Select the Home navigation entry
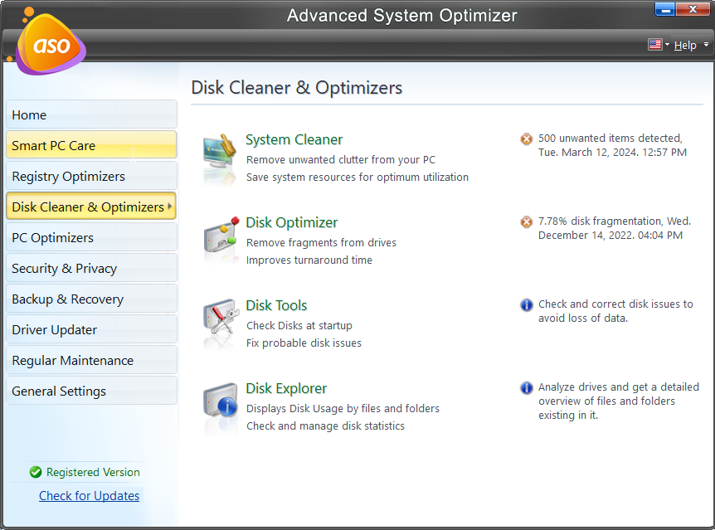 click(x=91, y=114)
